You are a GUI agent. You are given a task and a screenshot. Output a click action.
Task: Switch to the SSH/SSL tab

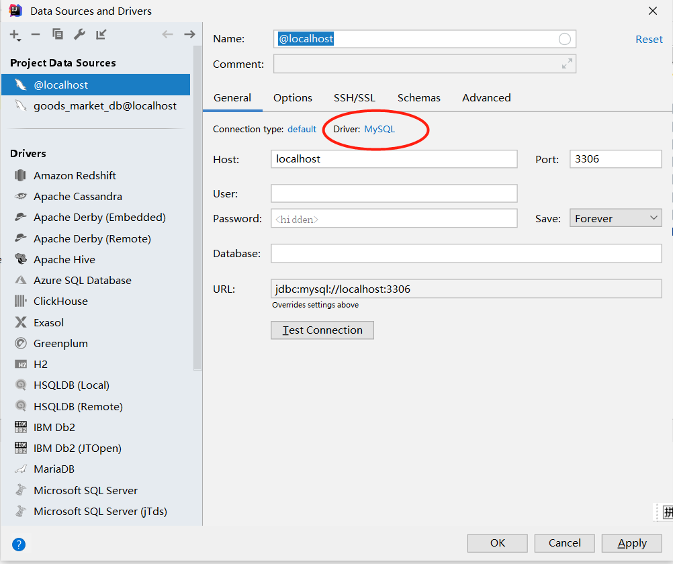point(355,98)
